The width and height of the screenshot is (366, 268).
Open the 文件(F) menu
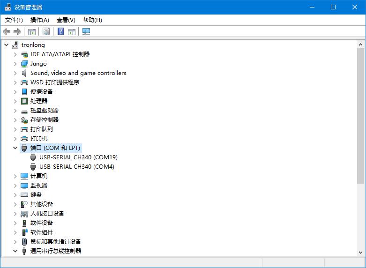point(14,20)
